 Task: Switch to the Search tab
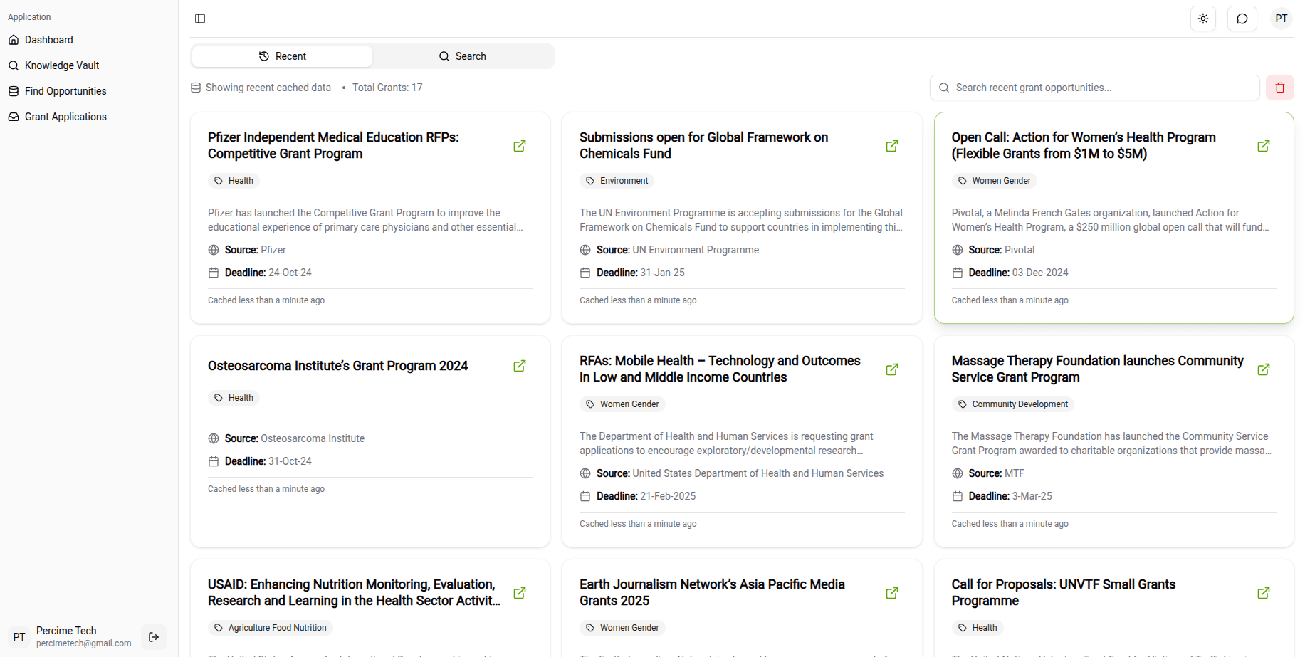coord(463,56)
